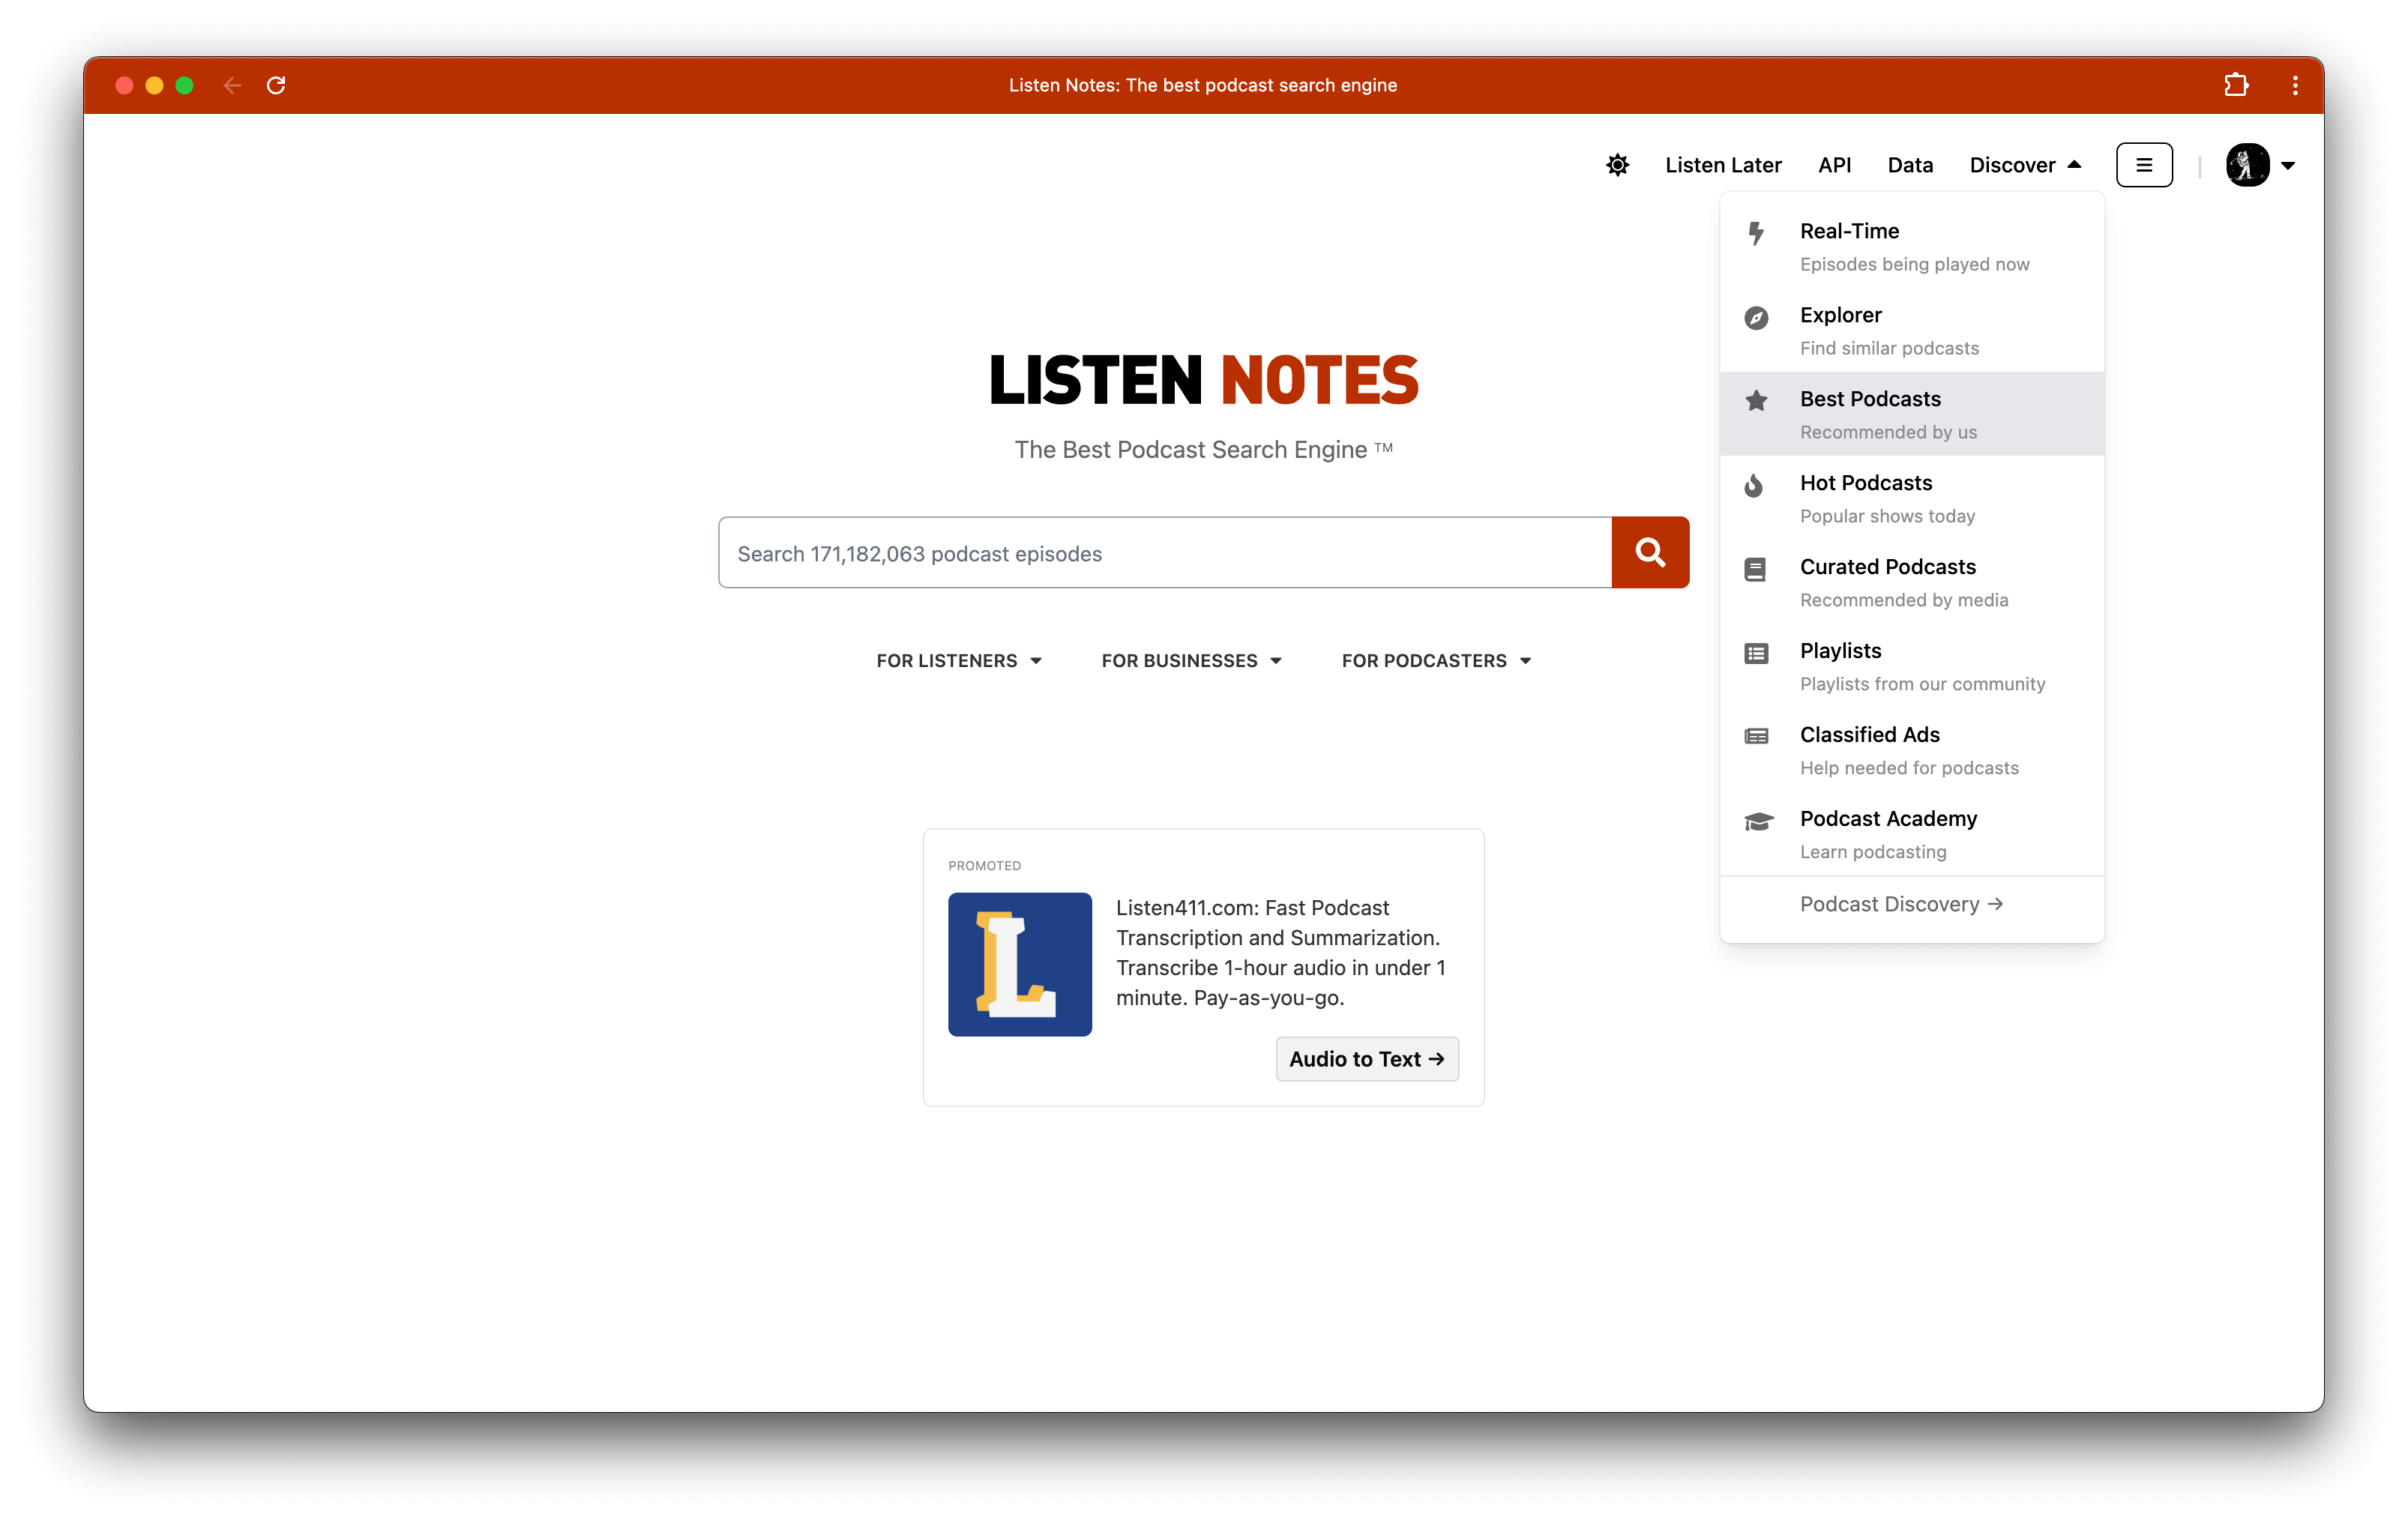Expand the For Podcasters dropdown

(x=1436, y=660)
